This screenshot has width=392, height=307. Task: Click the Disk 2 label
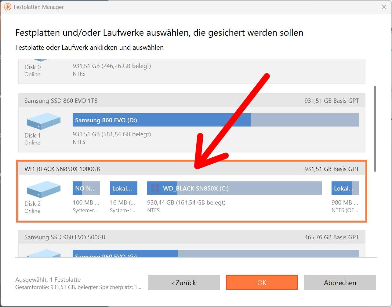(32, 204)
